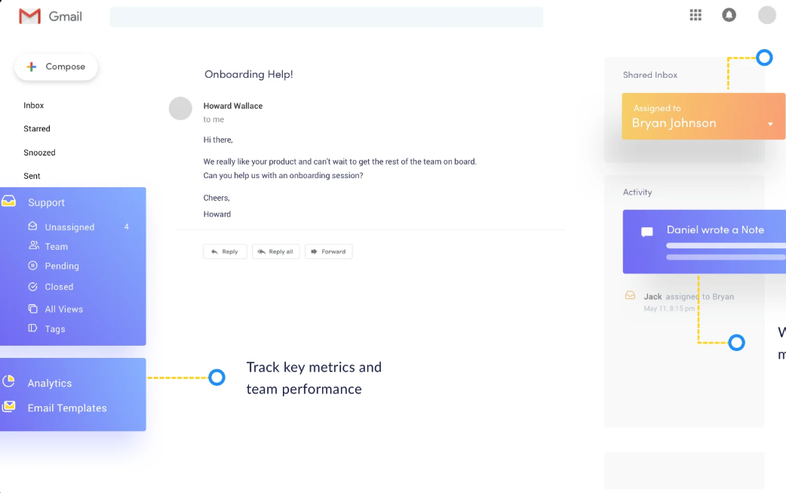786x493 pixels.
Task: Click the Support inbox tray icon
Action: [9, 202]
